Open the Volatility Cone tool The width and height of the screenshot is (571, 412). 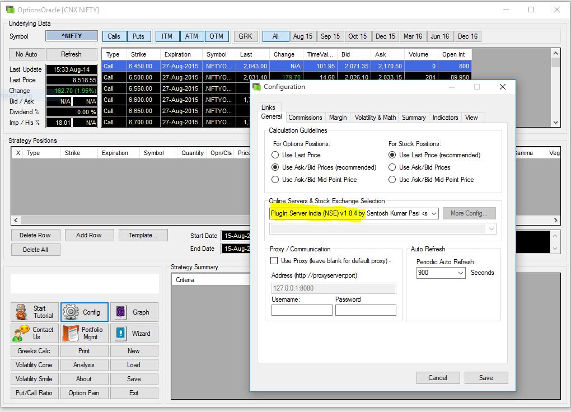click(x=34, y=365)
